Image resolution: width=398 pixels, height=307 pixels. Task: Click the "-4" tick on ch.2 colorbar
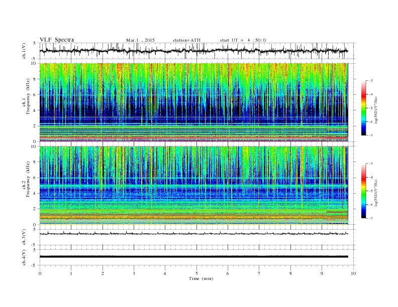pos(370,177)
